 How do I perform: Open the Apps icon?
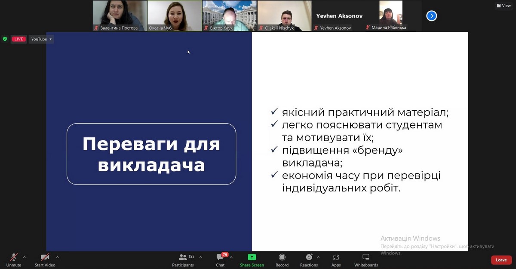[336, 257]
